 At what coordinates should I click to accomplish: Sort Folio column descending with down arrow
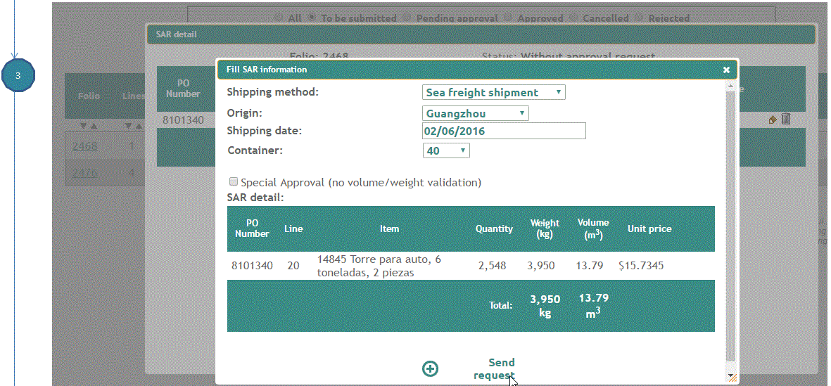coord(84,126)
